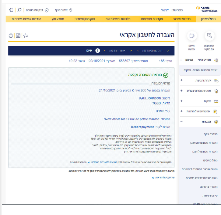Click the transfers section icon
This screenshot has width=221, height=215.
click(216, 122)
